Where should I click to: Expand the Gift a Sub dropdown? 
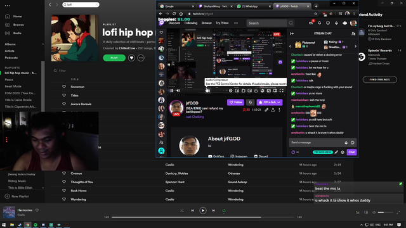[x=279, y=103]
